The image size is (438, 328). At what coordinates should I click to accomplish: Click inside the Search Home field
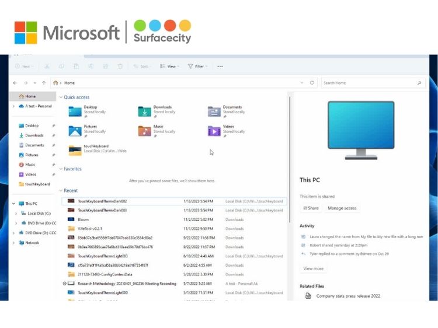pyautogui.click(x=367, y=83)
